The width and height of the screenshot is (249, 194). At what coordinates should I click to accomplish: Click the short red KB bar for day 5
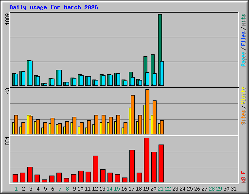(x=44, y=181)
